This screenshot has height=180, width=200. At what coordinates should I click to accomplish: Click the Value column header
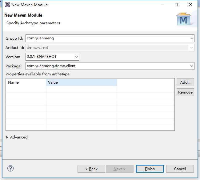pos(81,82)
